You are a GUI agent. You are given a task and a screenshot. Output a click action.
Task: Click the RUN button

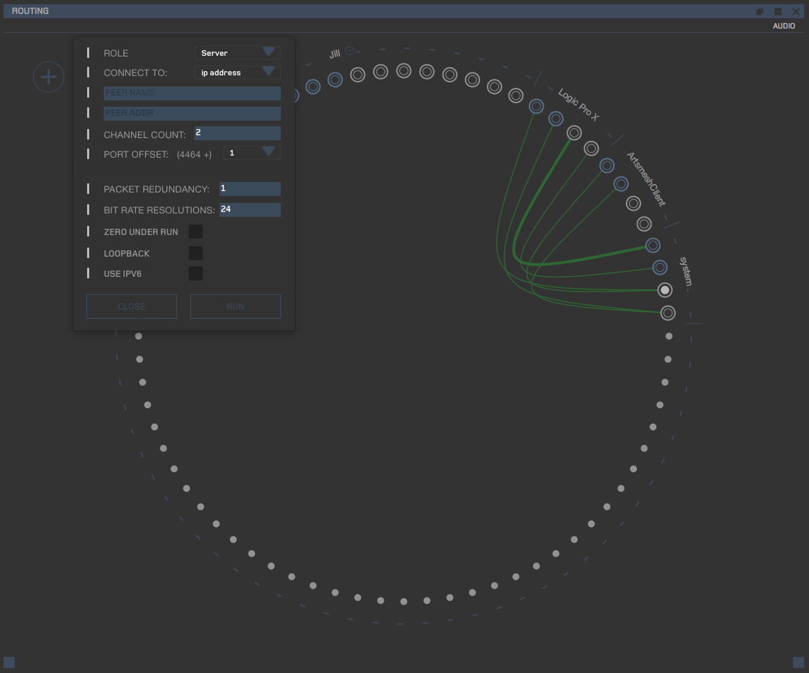click(x=236, y=307)
